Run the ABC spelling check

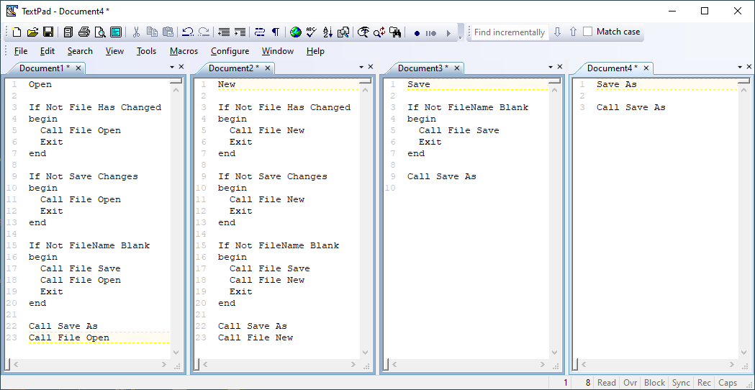point(312,32)
